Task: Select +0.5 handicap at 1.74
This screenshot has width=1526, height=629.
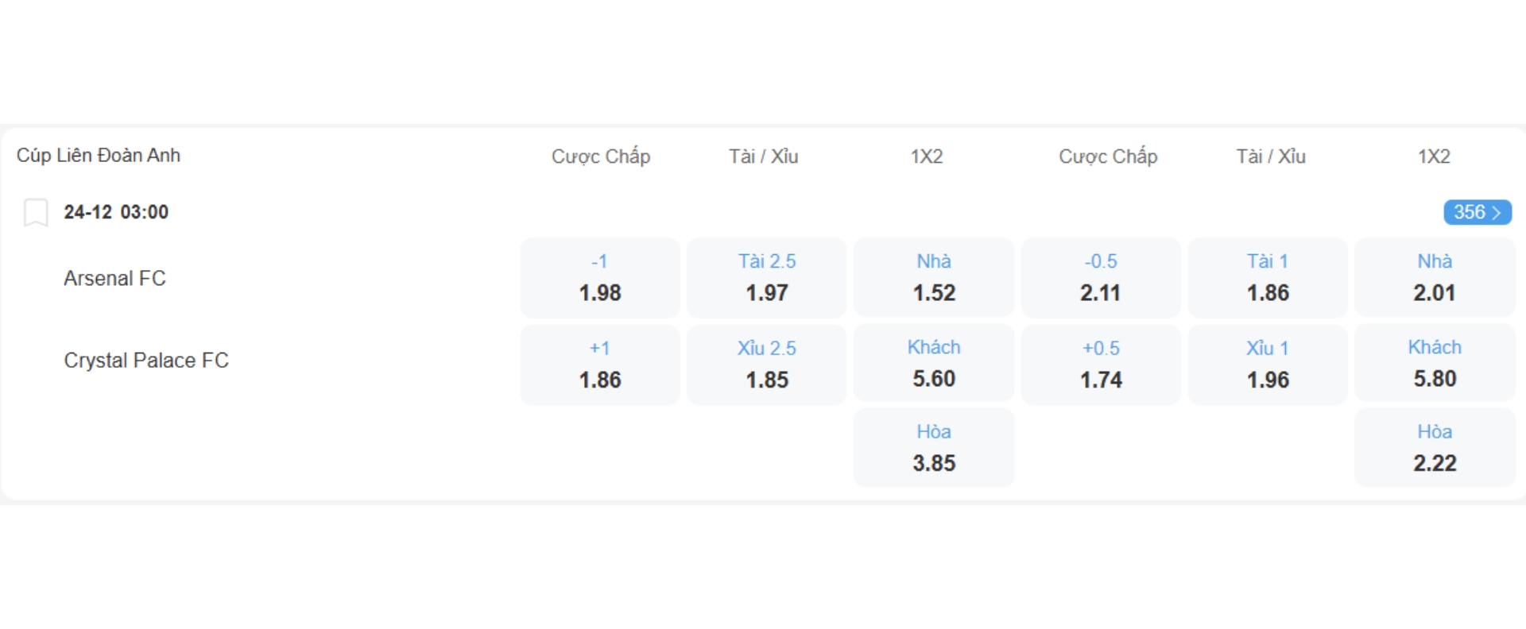Action: tap(1101, 365)
